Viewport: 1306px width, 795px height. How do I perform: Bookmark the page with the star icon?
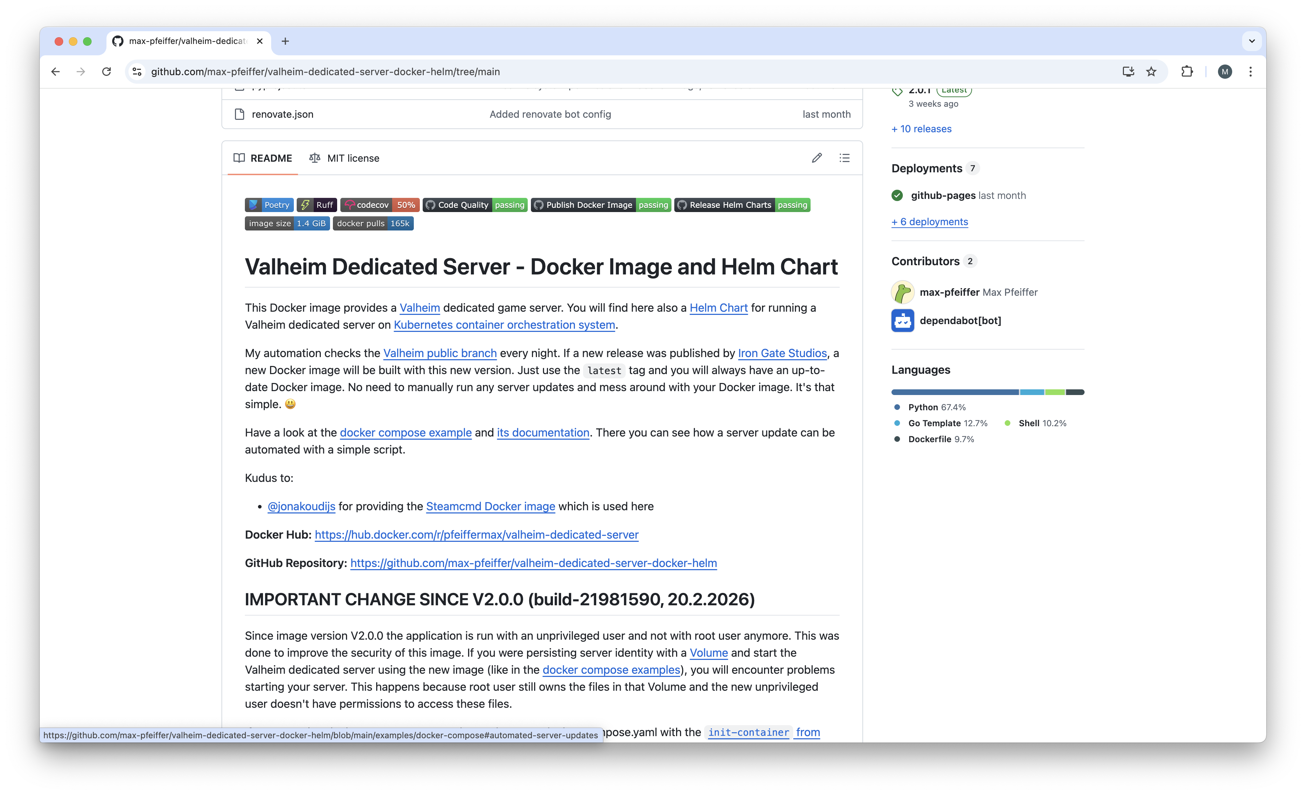[x=1151, y=72]
